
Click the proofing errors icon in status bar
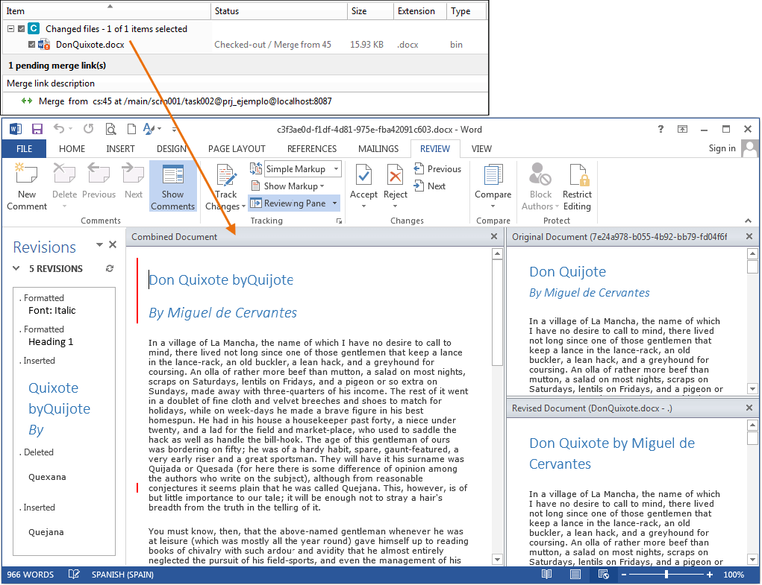[x=74, y=575]
